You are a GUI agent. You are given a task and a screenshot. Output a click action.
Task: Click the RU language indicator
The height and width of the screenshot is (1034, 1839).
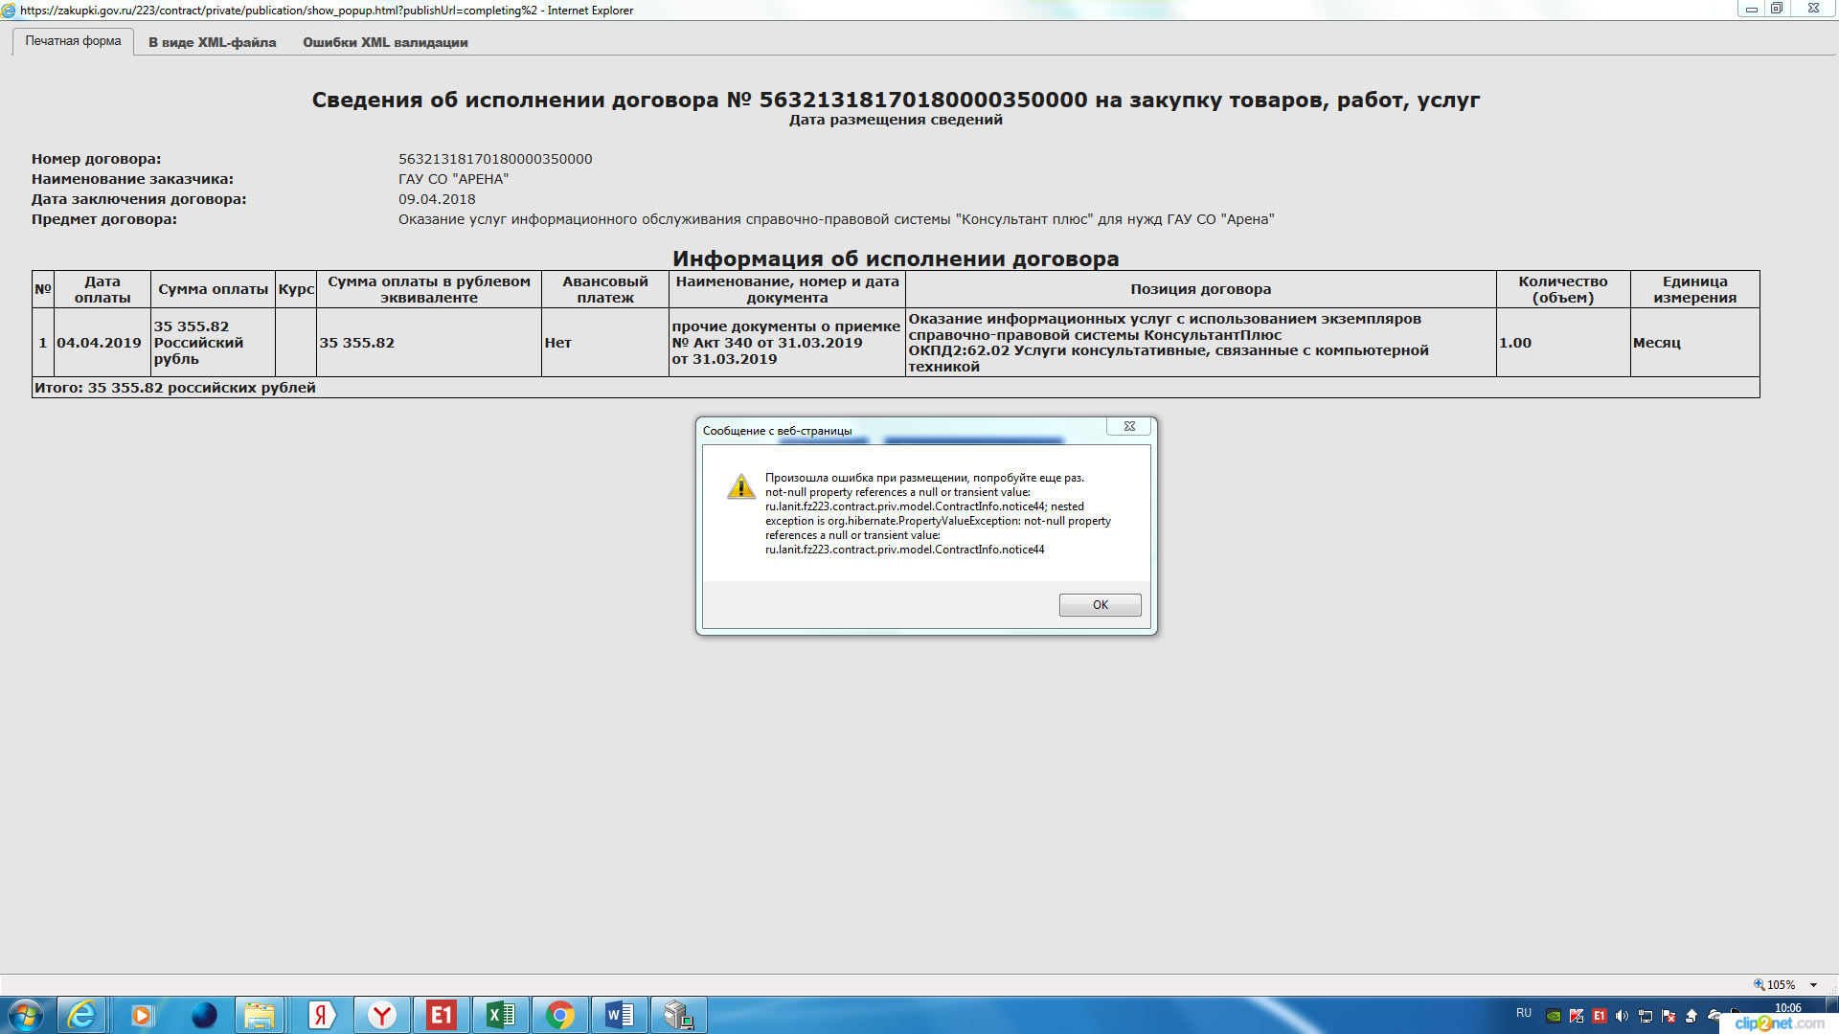[1523, 1013]
